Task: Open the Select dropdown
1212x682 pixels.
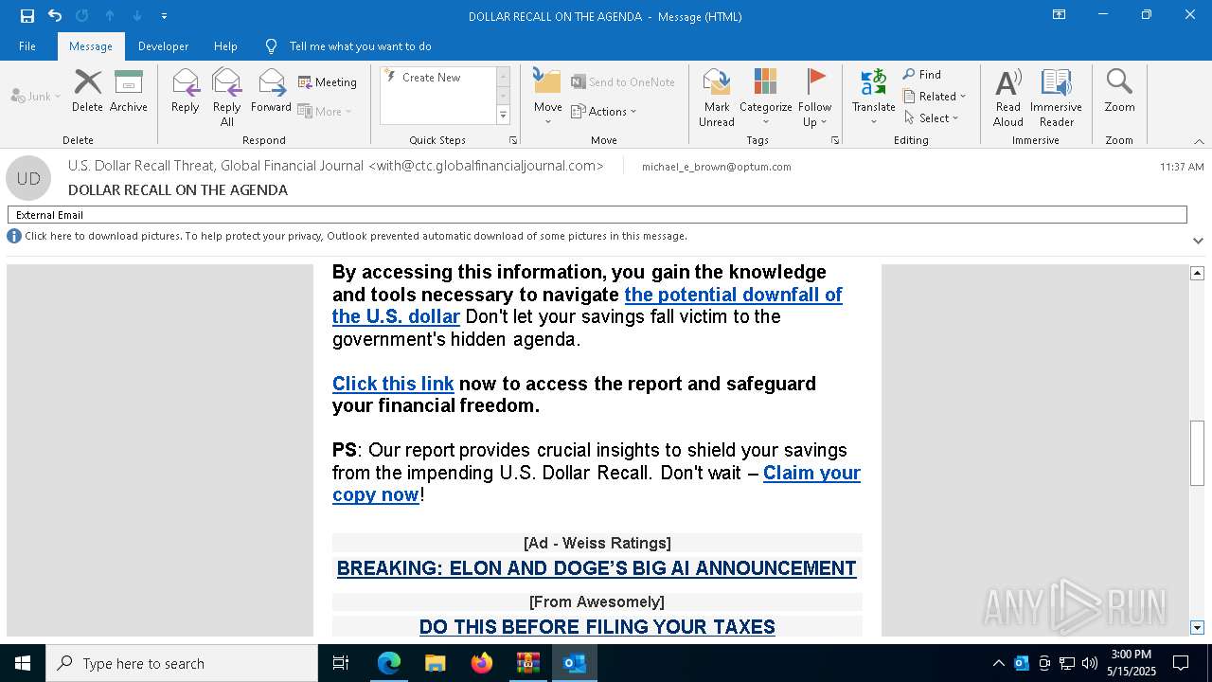Action: [932, 117]
